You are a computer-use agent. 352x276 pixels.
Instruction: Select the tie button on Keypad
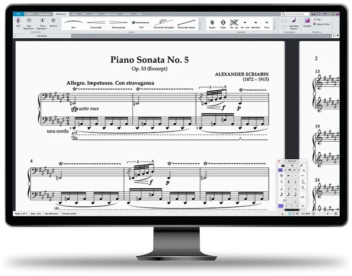[x=303, y=197]
